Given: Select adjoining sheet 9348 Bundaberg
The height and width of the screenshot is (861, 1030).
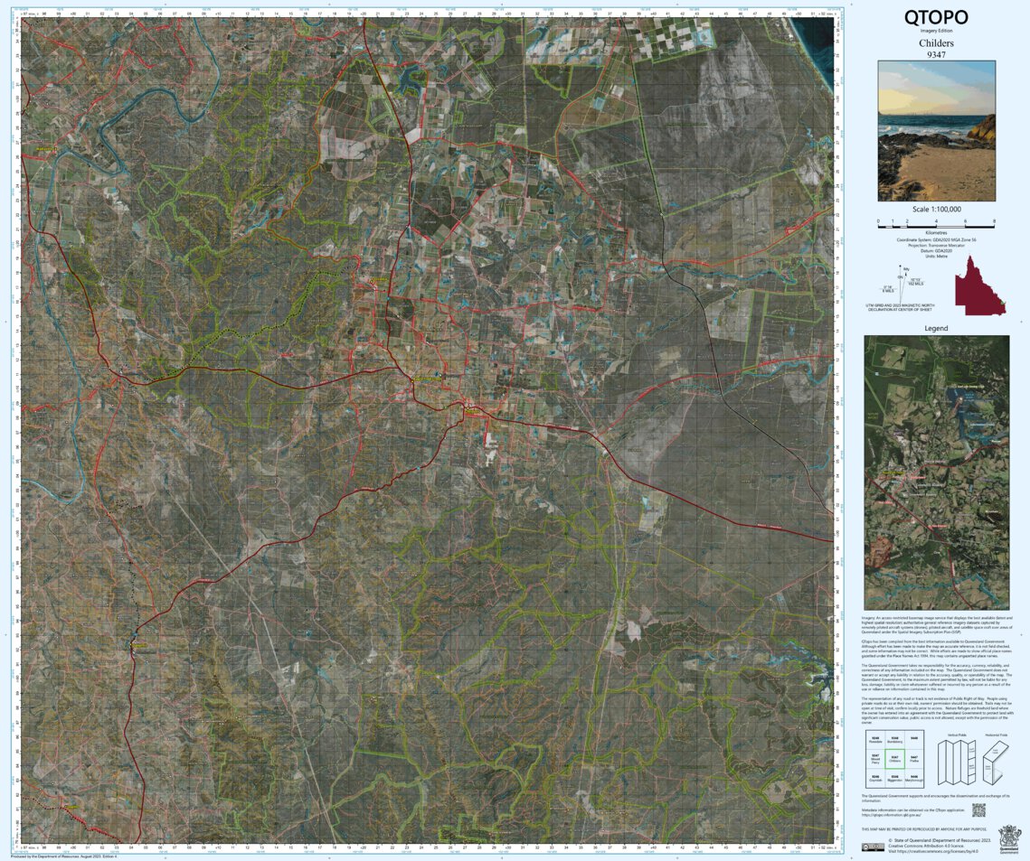Looking at the screenshot, I should pyautogui.click(x=896, y=740).
